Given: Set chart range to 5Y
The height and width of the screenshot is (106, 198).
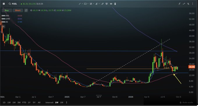Looking at the screenshot, I should 34,103.
